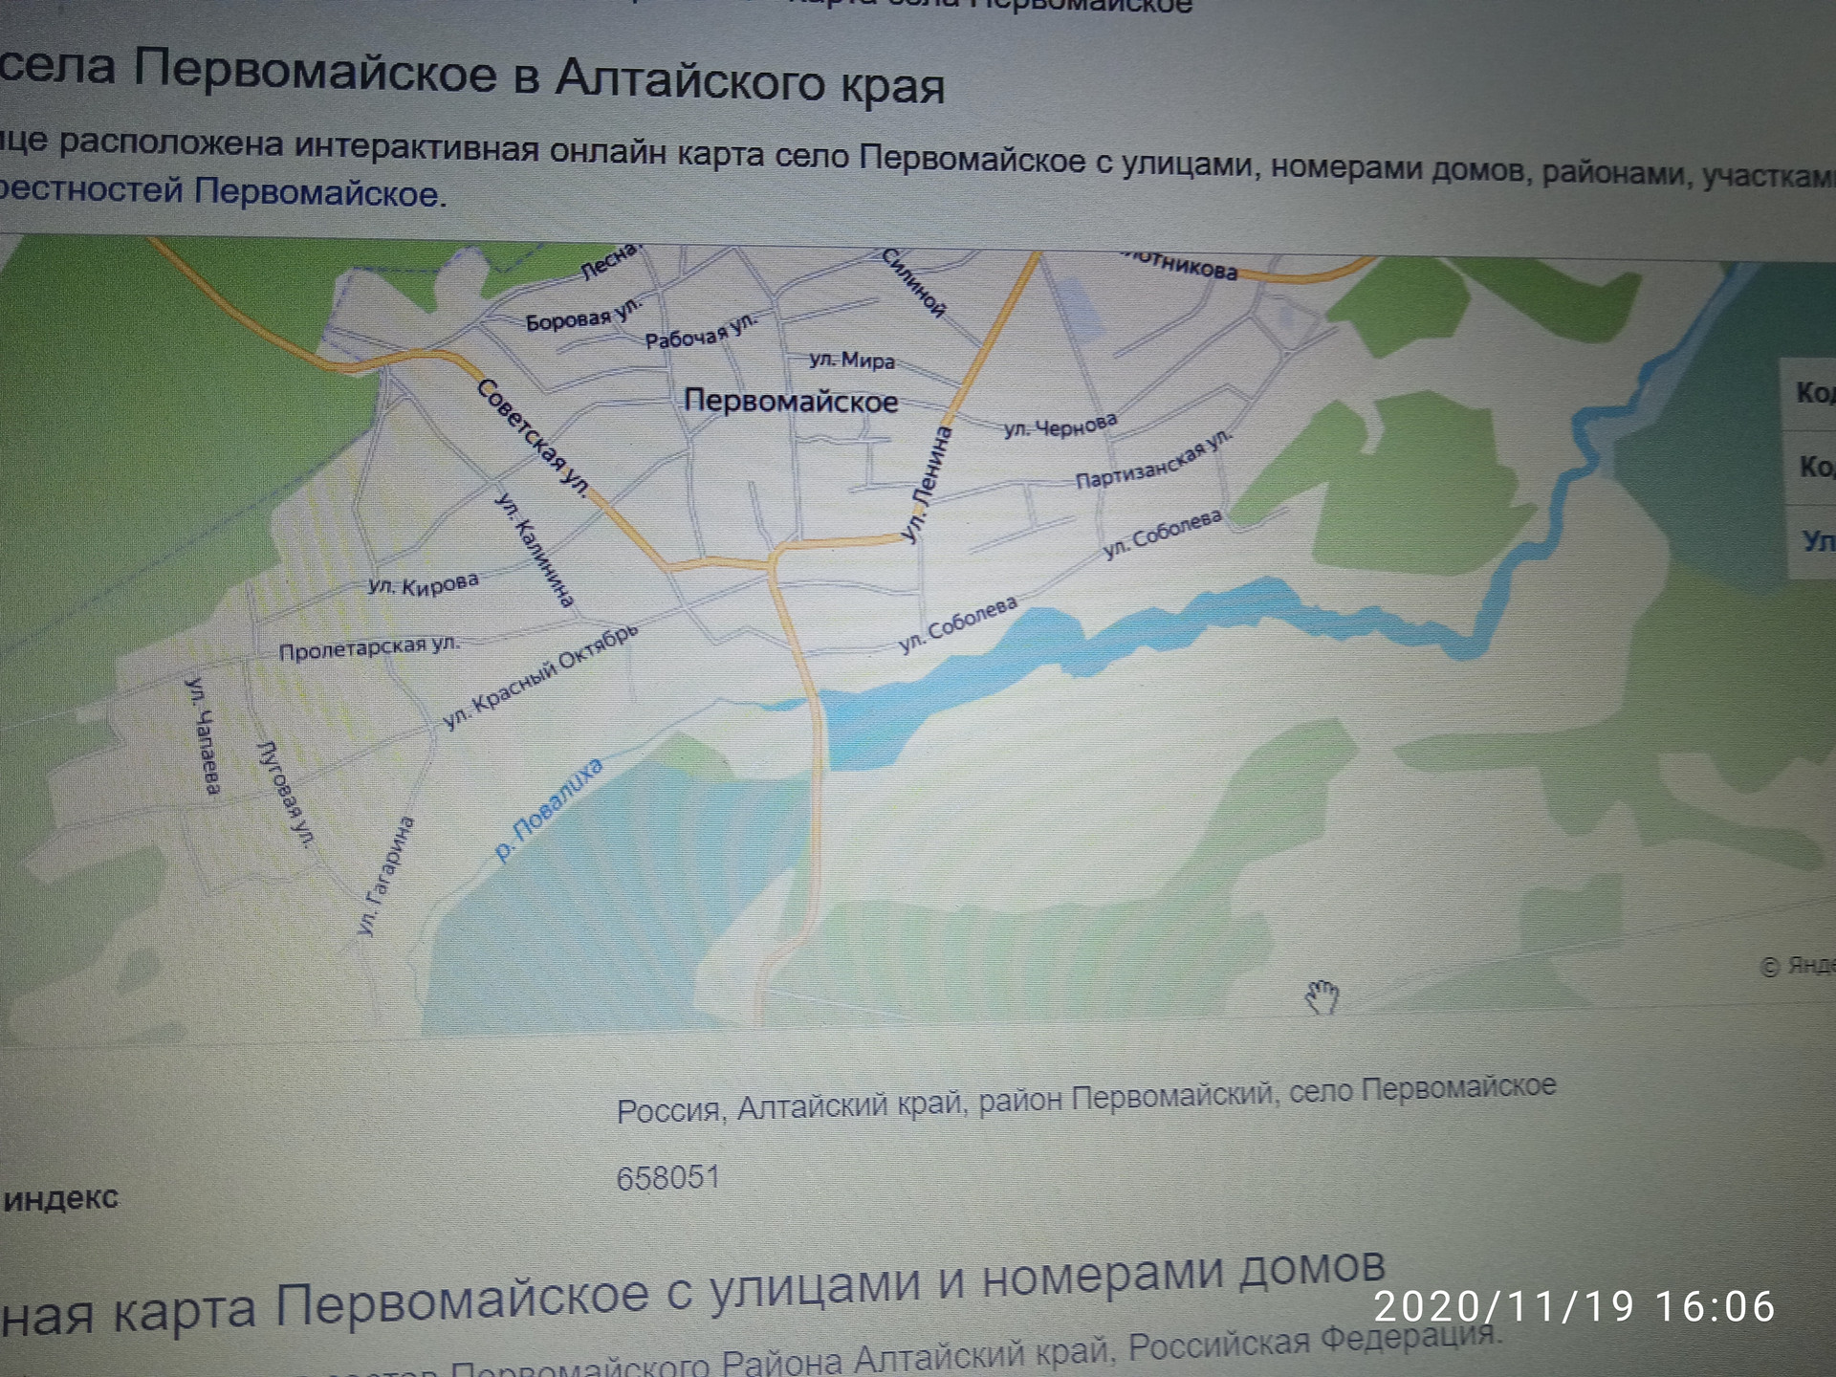Click the postal code 658051 text
1836x1377 pixels.
667,1177
